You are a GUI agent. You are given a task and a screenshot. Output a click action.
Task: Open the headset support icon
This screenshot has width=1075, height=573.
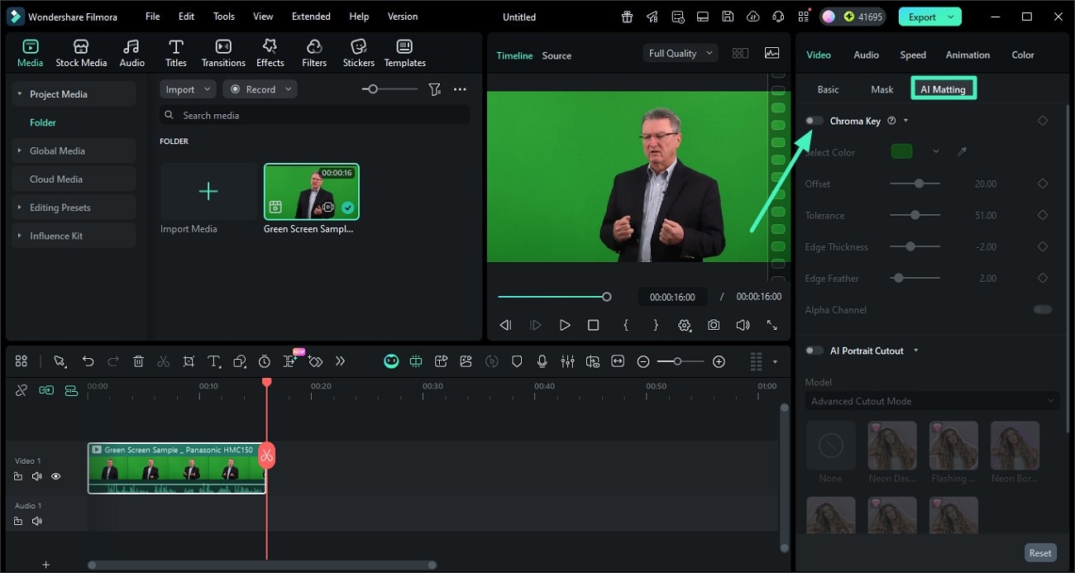pyautogui.click(x=777, y=16)
